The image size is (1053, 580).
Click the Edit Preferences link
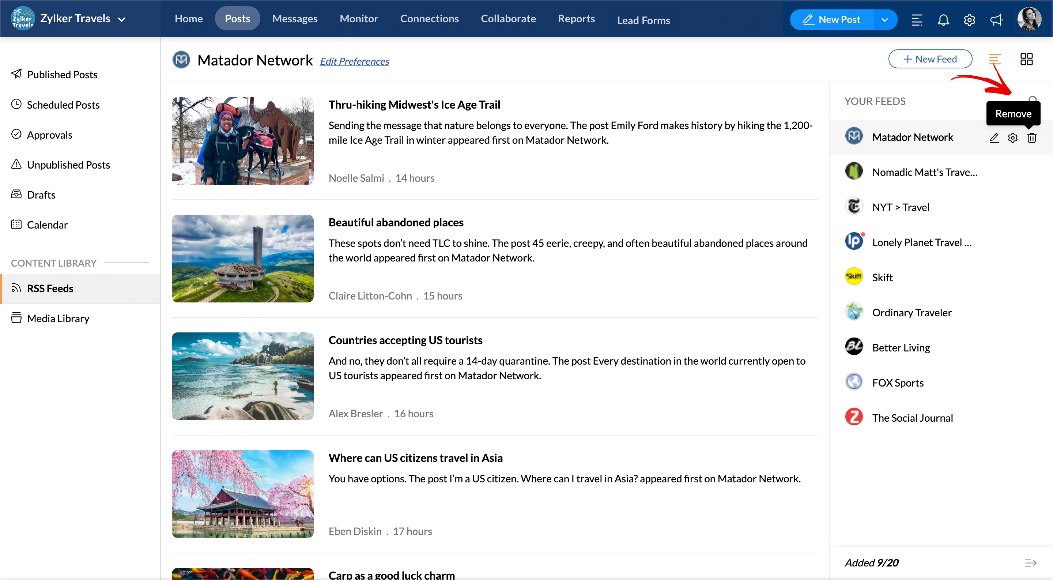pos(354,61)
